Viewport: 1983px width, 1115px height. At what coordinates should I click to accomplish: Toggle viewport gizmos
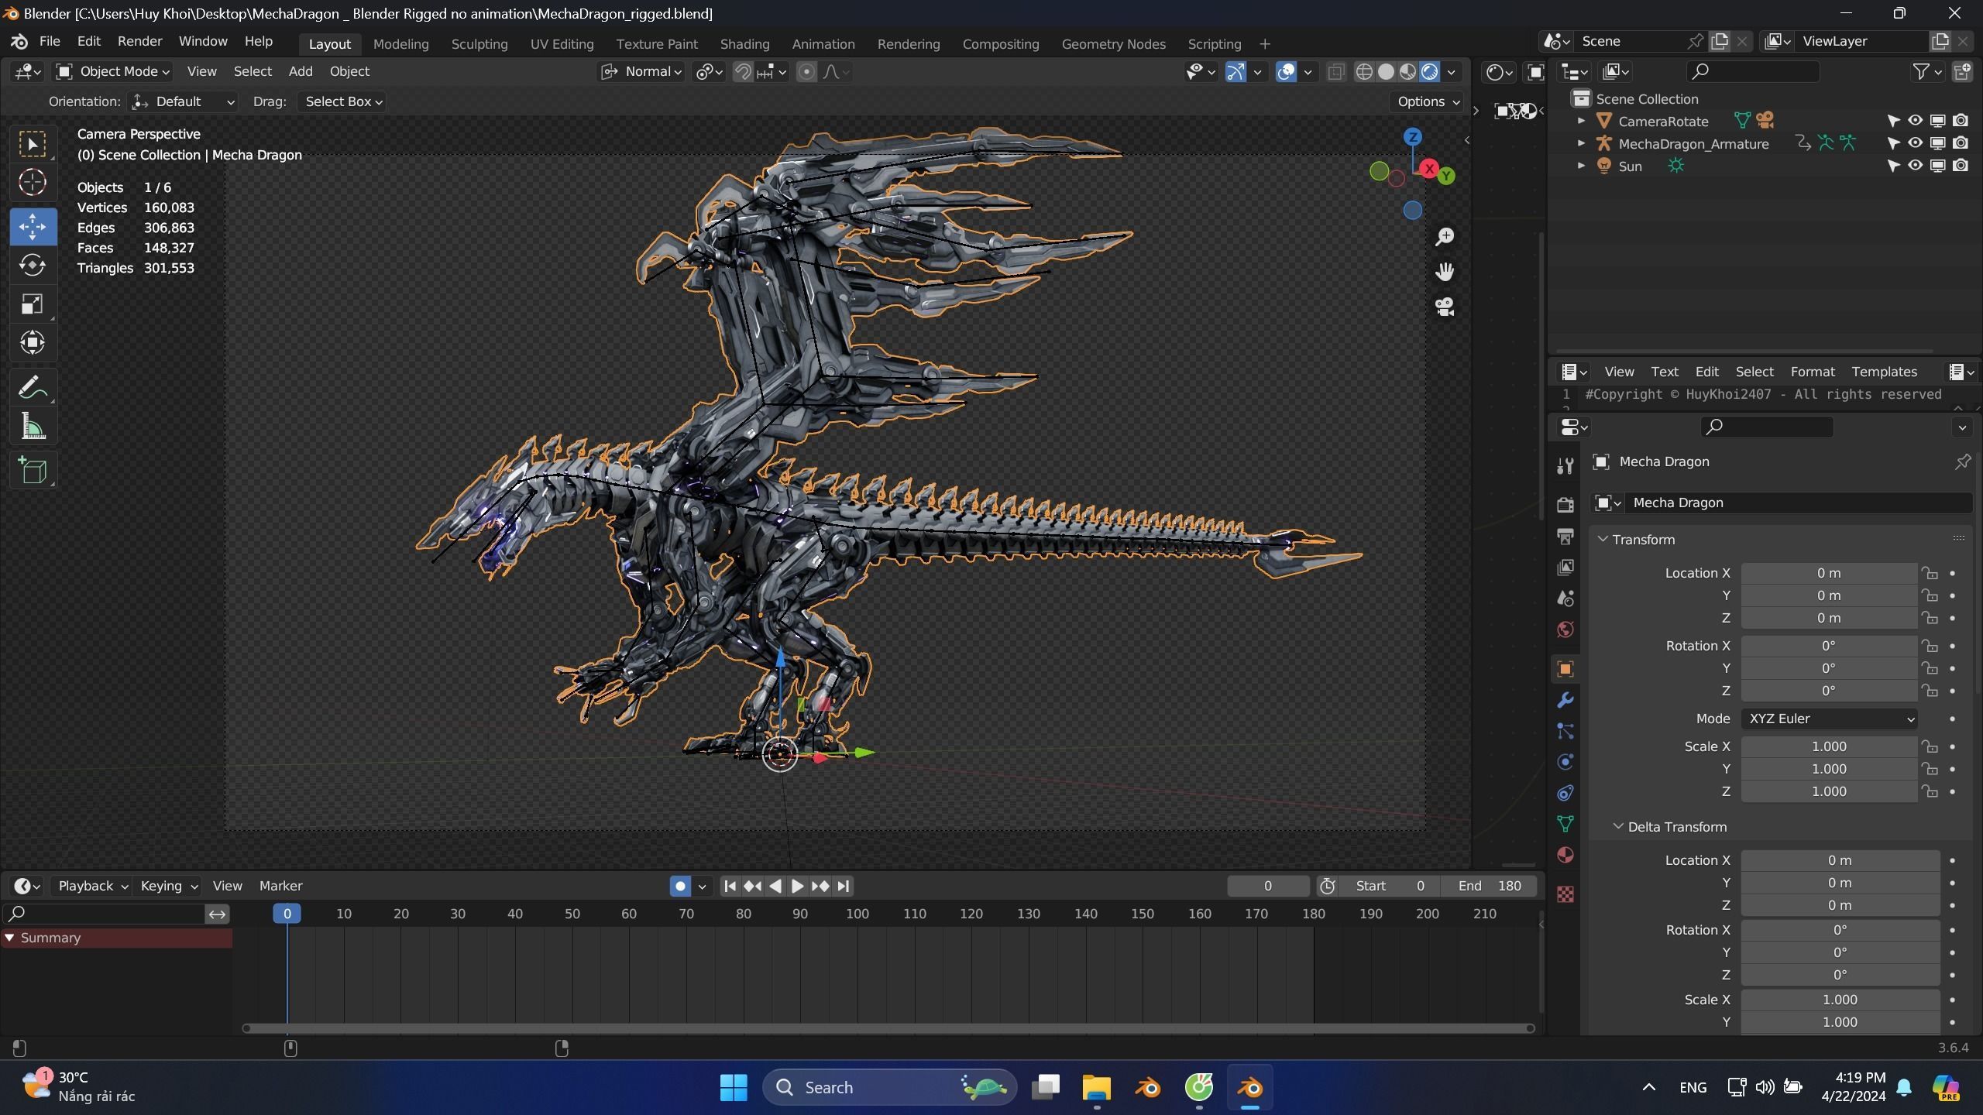[1236, 72]
